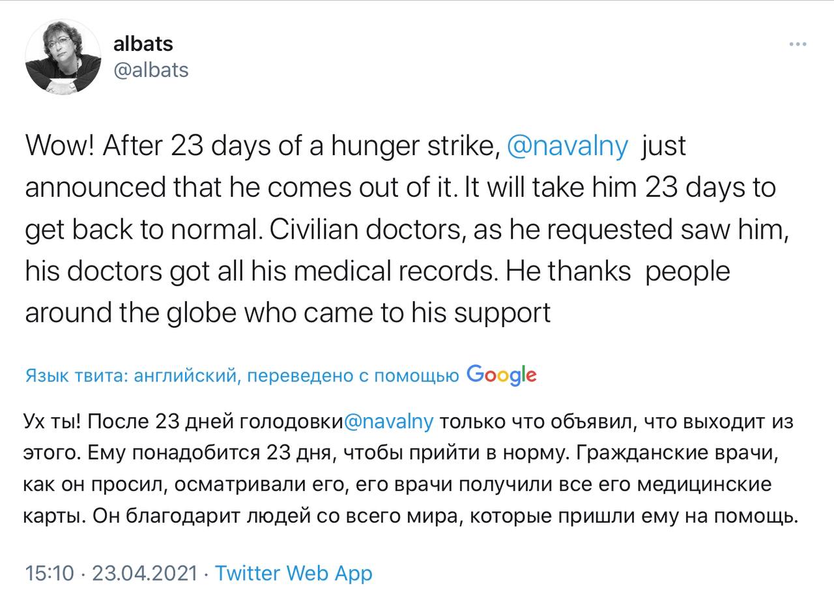Open the Twitter Web App source link
This screenshot has width=834, height=599.
294,574
